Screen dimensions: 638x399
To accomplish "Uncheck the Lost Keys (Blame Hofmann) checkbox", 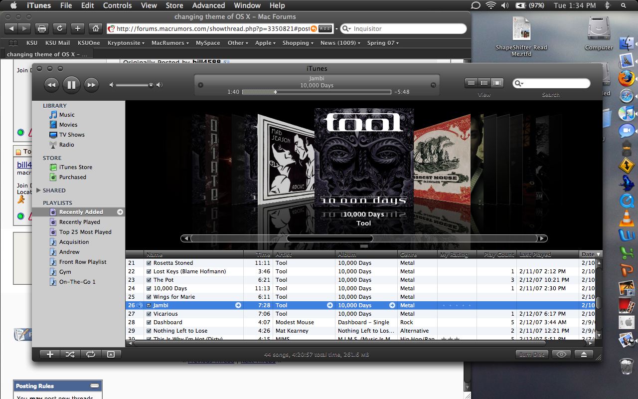I will (149, 271).
